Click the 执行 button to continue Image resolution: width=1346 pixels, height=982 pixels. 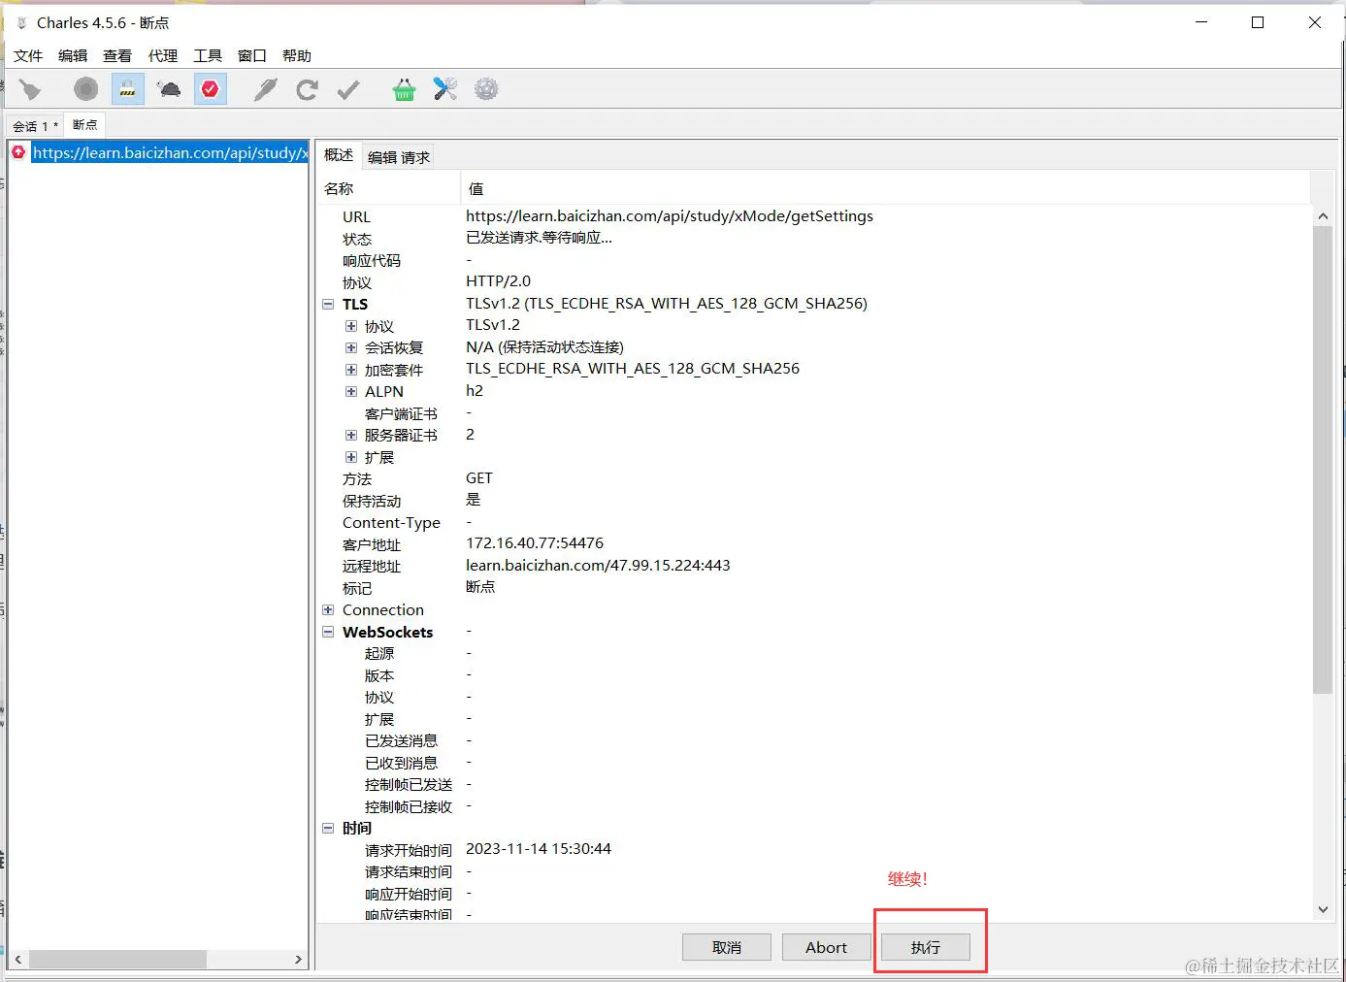pos(926,947)
